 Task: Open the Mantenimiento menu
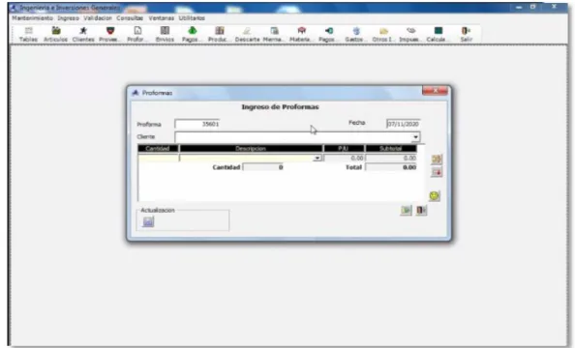pos(33,18)
